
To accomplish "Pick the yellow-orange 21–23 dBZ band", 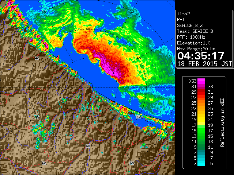I will (201, 114).
